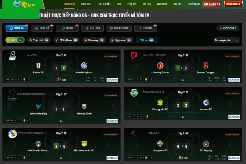Click the CƯỢC 8XBET button
Viewport: 246px width, 164px height.
[x=233, y=4]
